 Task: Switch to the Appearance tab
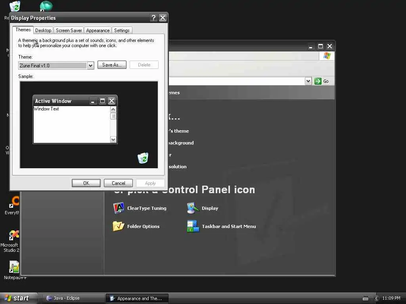pos(98,30)
